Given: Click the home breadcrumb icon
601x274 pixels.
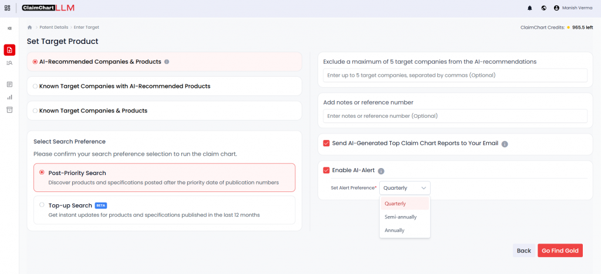Looking at the screenshot, I should click(x=30, y=28).
